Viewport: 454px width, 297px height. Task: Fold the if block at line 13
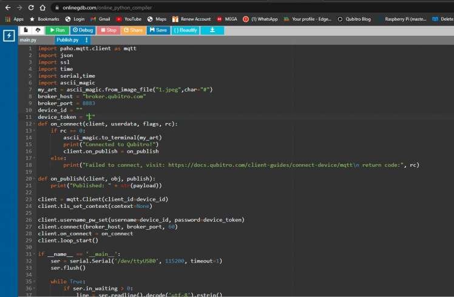(x=35, y=131)
